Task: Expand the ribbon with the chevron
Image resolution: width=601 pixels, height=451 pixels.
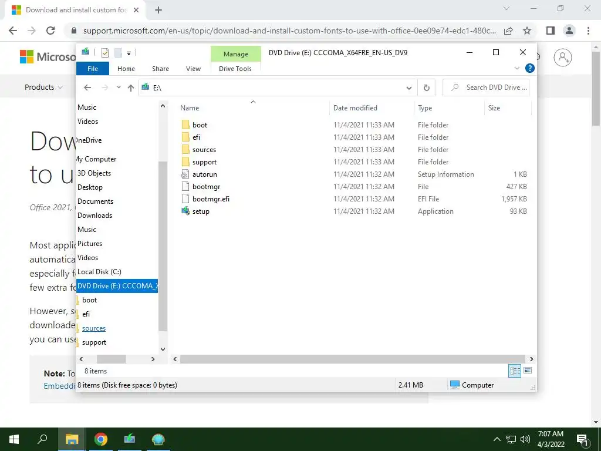Action: coord(516,68)
